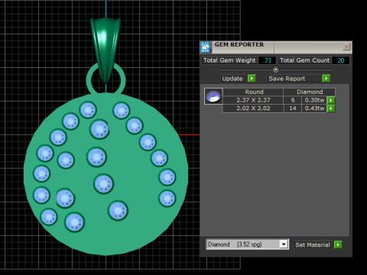The height and width of the screenshot is (275, 367).
Task: Click the quantity 14 cell
Action: pyautogui.click(x=293, y=108)
